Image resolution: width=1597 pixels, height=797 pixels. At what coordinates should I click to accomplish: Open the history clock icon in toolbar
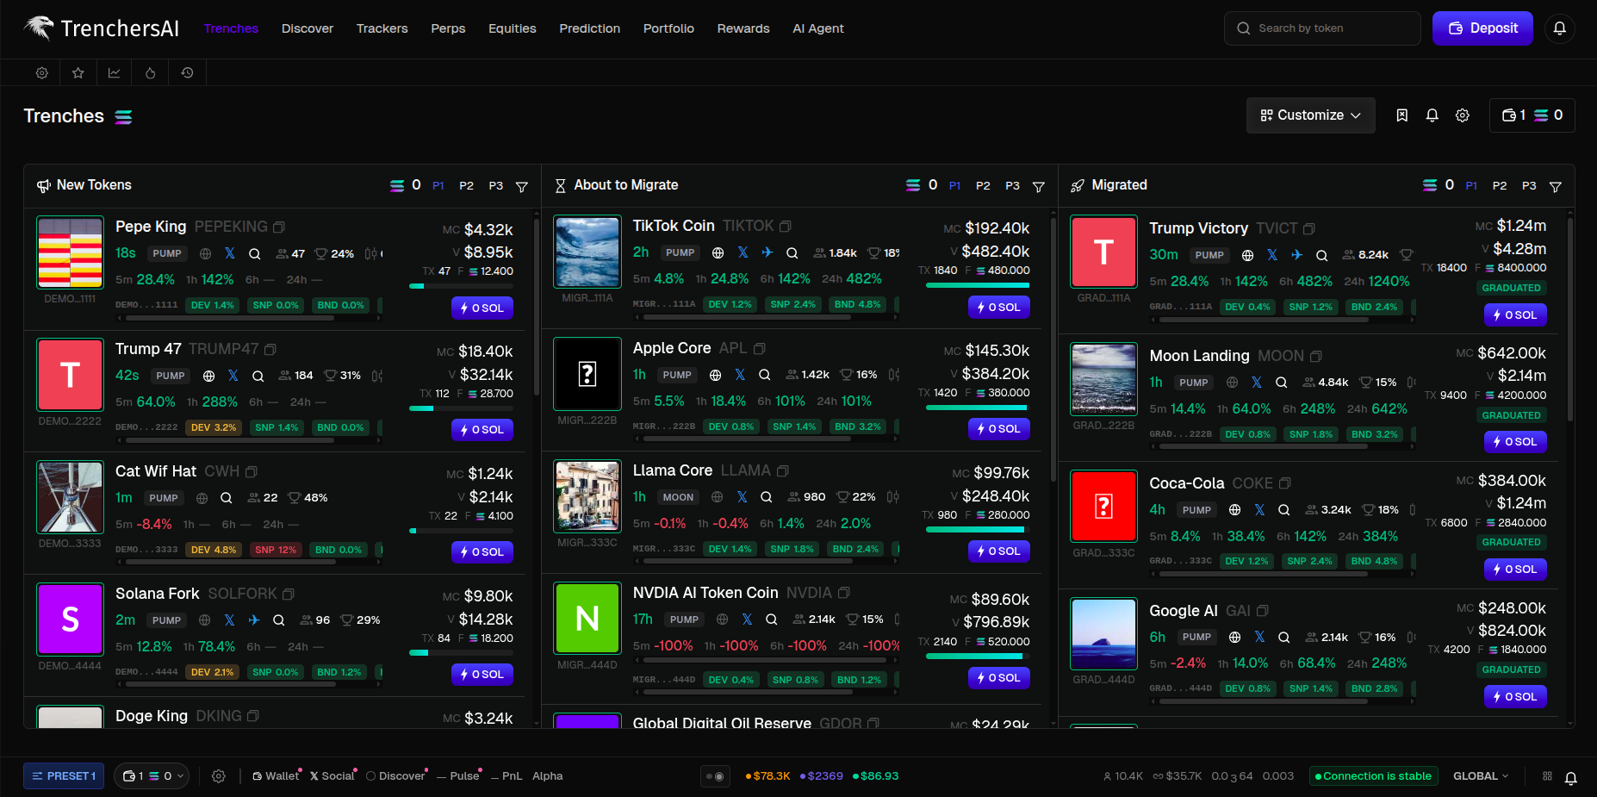pos(187,73)
